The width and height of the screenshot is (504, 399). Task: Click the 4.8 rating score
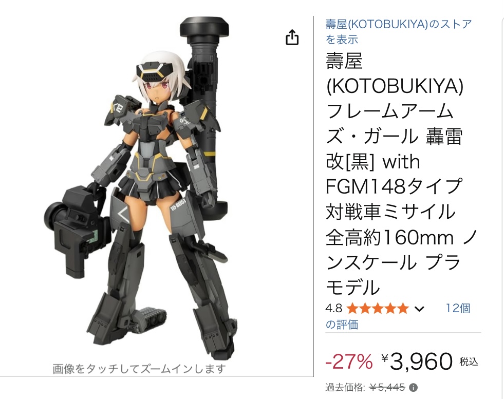pyautogui.click(x=333, y=309)
